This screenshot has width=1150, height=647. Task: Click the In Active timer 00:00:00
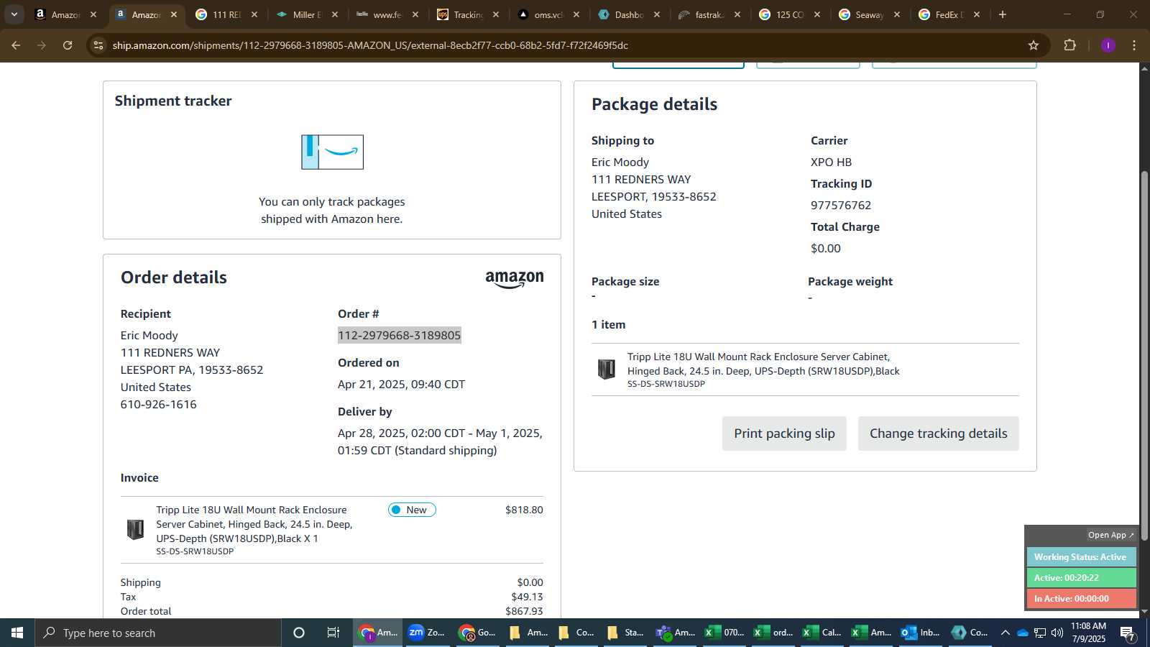click(x=1081, y=598)
